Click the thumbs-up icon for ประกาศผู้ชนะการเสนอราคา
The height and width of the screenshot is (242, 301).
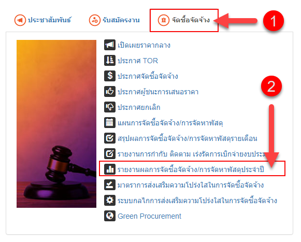[x=110, y=91]
